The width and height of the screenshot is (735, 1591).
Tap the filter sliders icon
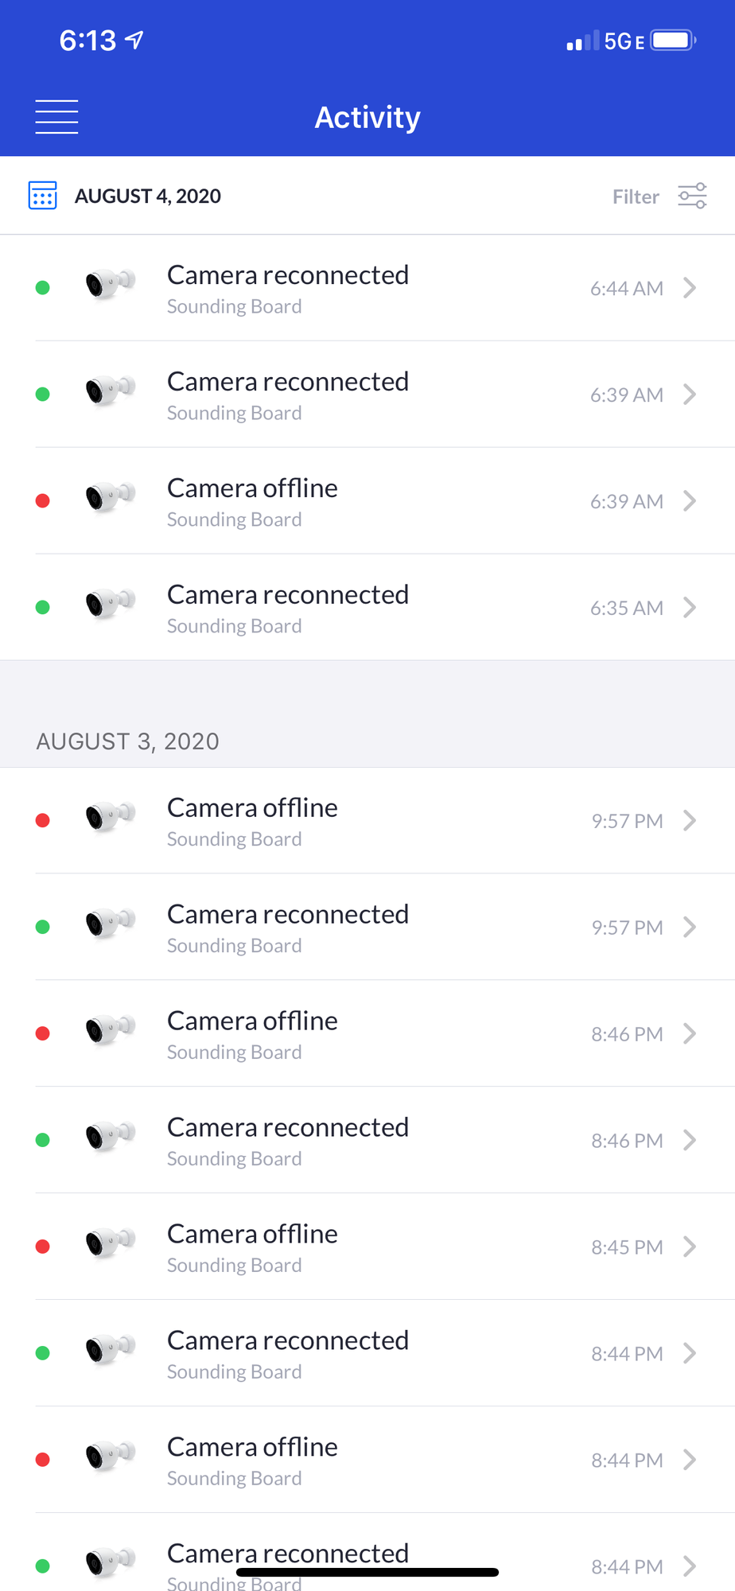point(692,196)
